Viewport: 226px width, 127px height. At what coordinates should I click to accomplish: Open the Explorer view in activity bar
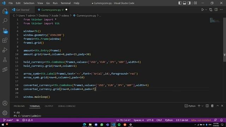[x=5, y=11]
